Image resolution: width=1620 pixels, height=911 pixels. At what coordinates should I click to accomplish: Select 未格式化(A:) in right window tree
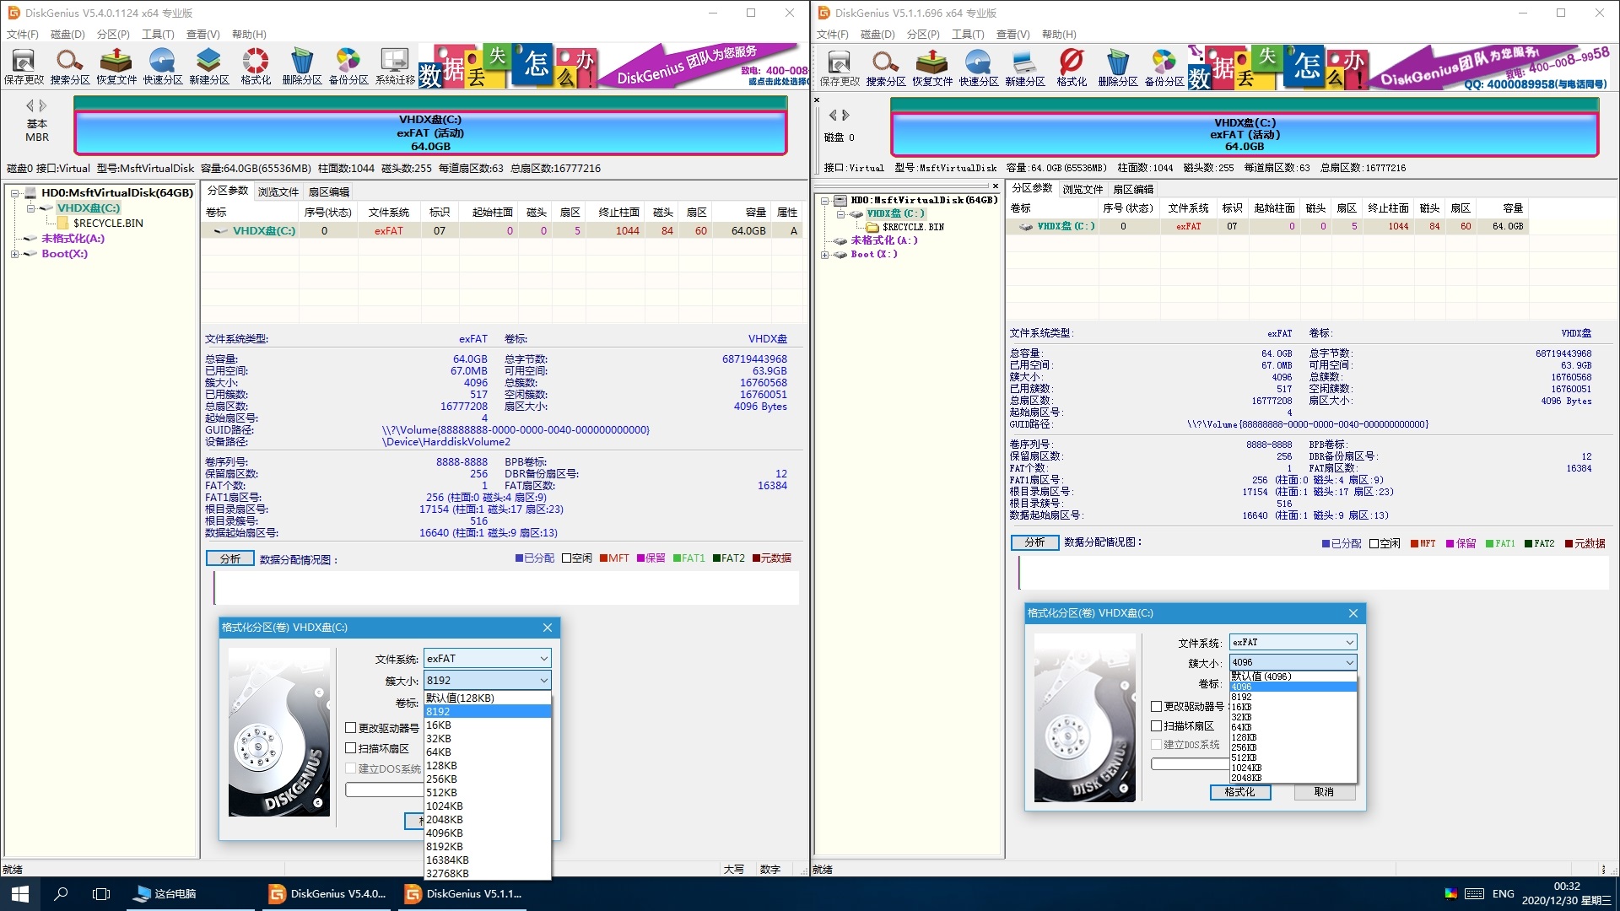(x=883, y=240)
